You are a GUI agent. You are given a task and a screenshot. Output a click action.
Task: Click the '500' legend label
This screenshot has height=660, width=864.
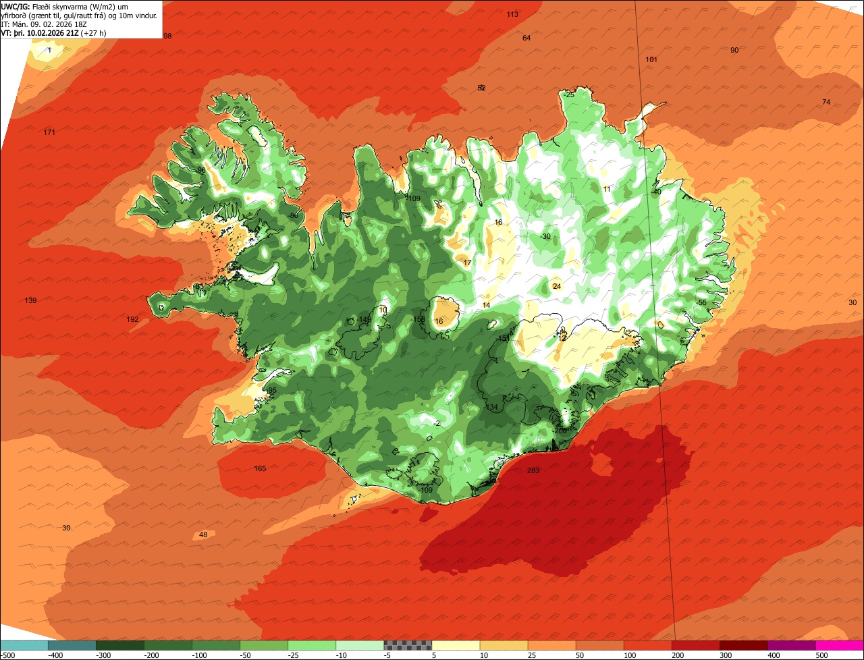click(x=821, y=655)
